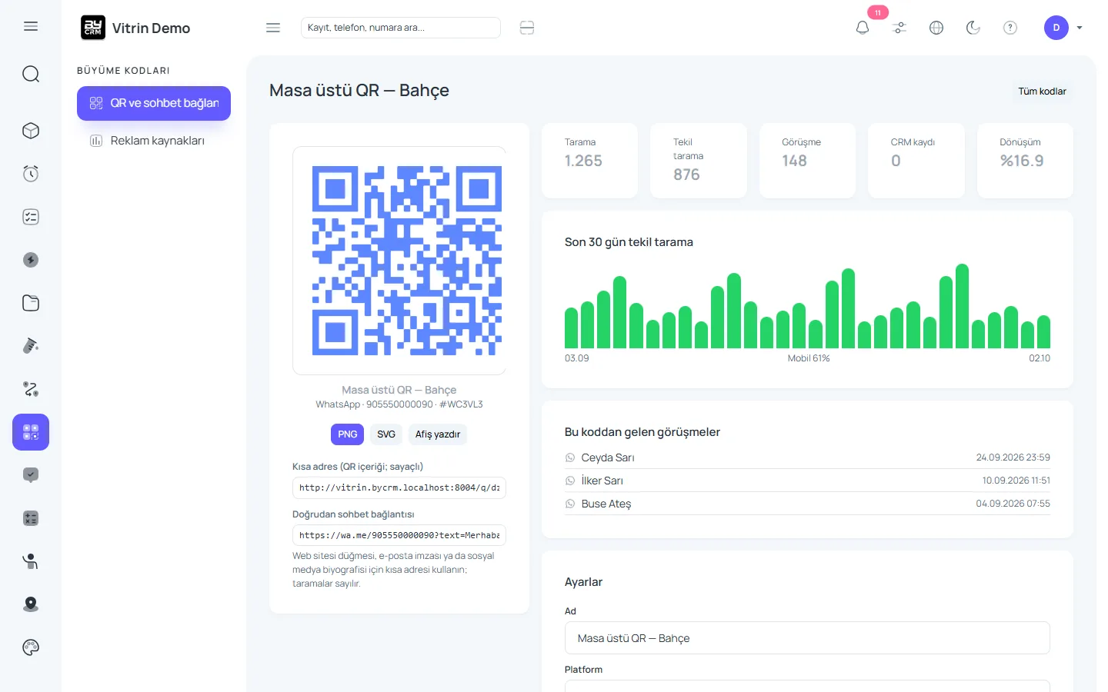Click the WhatsApp · 905550000090 · #WC3VL3 caption
This screenshot has width=1108, height=692.
399,404
